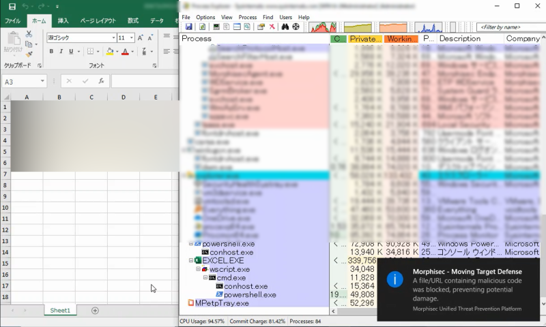Viewport: 546px width, 327px height.
Task: Click the Cut scissors icon in Excel
Action: pyautogui.click(x=29, y=33)
